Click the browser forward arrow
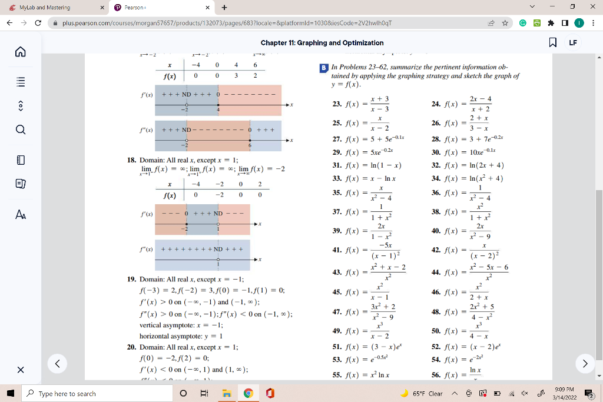 pyautogui.click(x=24, y=23)
